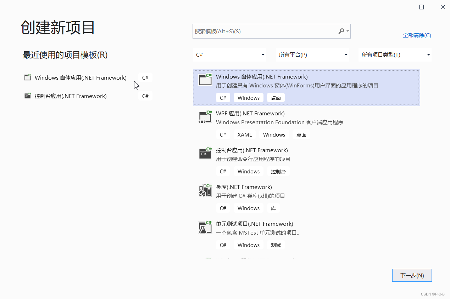Click the Class Library template icon

pos(205,190)
